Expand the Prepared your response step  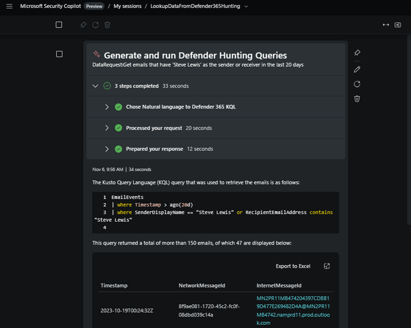coord(107,149)
